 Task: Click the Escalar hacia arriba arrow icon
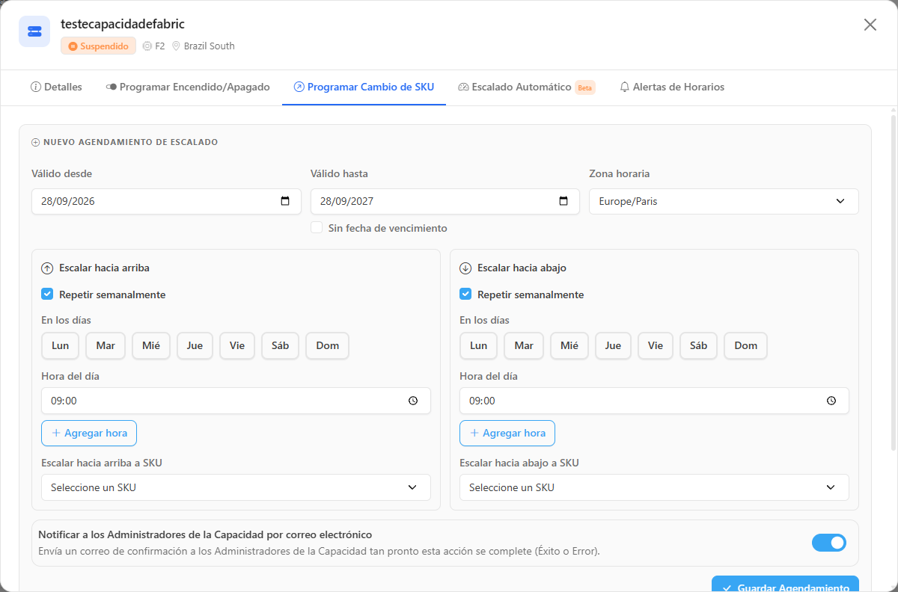[x=47, y=268]
